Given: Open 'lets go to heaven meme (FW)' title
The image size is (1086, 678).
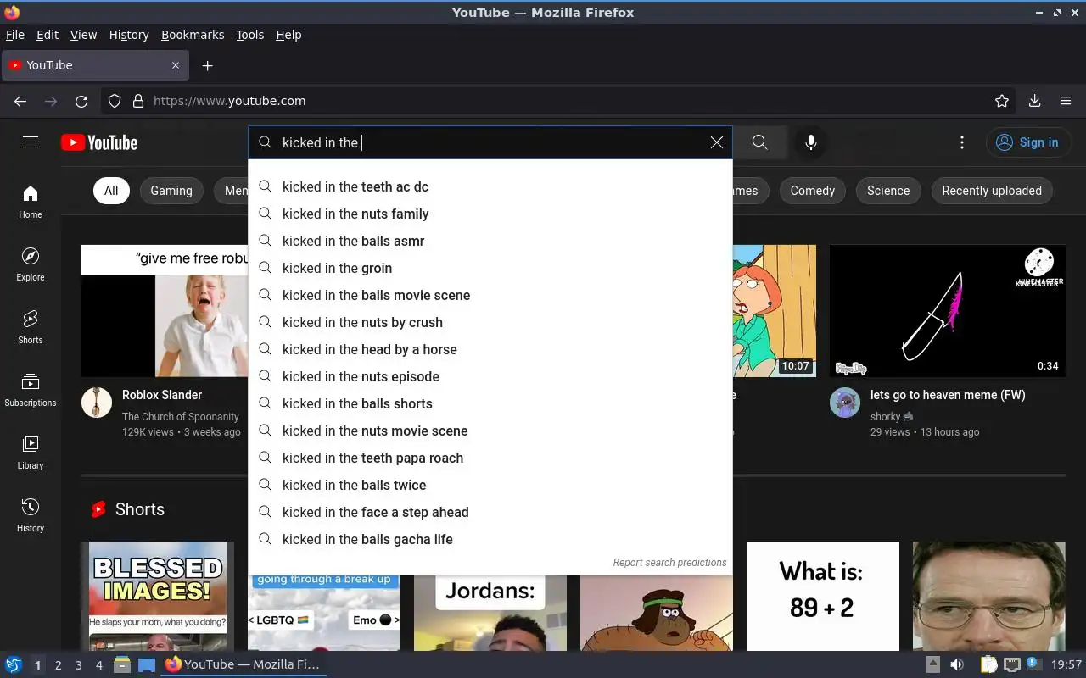Looking at the screenshot, I should (x=948, y=395).
